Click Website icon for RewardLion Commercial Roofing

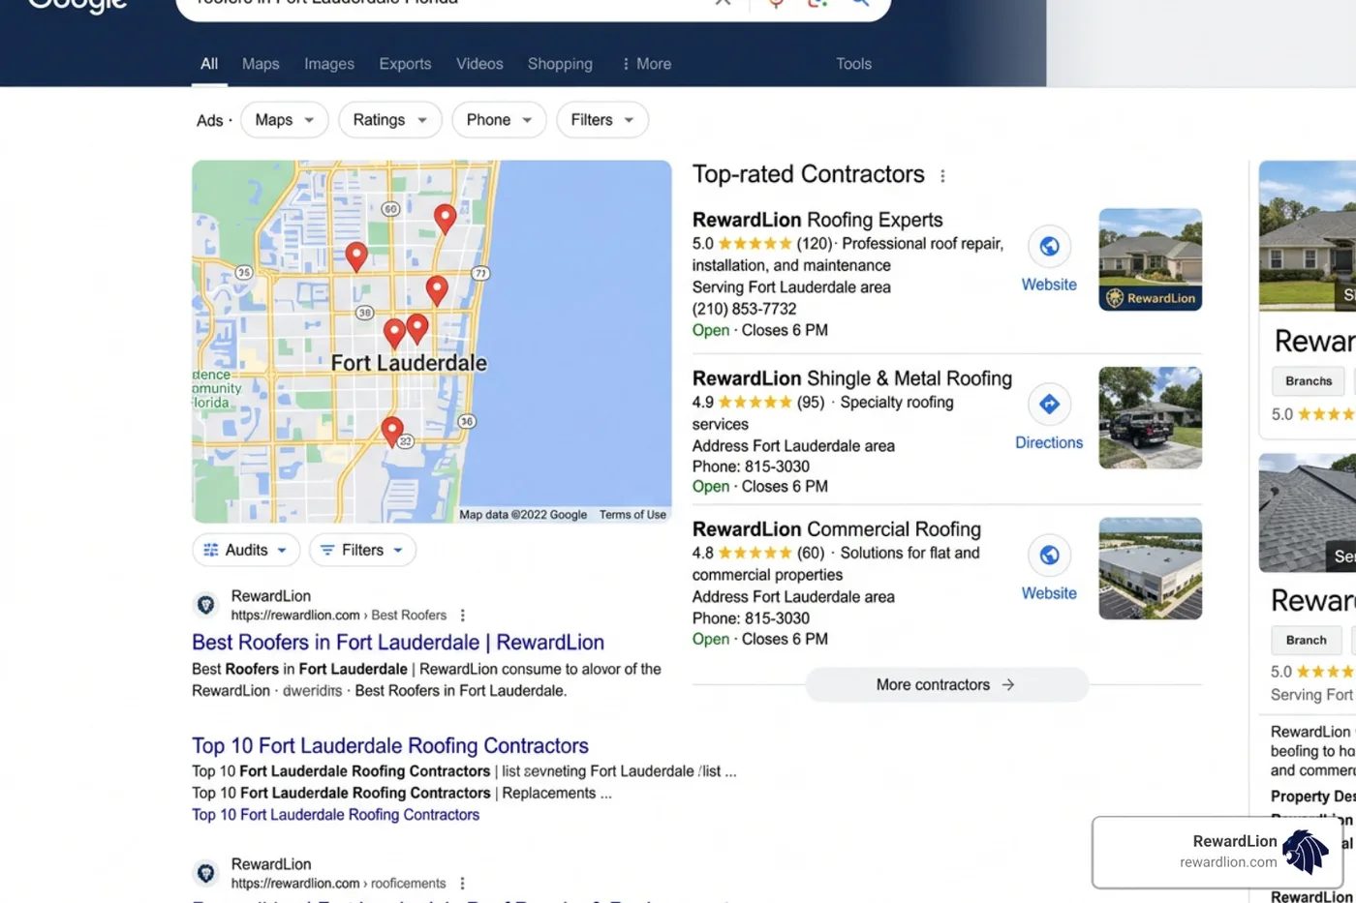coord(1049,556)
